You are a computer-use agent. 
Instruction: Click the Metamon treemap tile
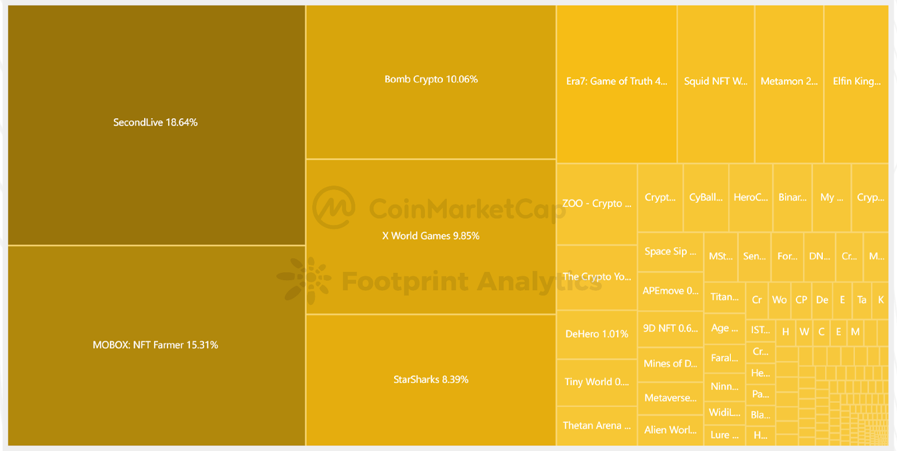(789, 82)
